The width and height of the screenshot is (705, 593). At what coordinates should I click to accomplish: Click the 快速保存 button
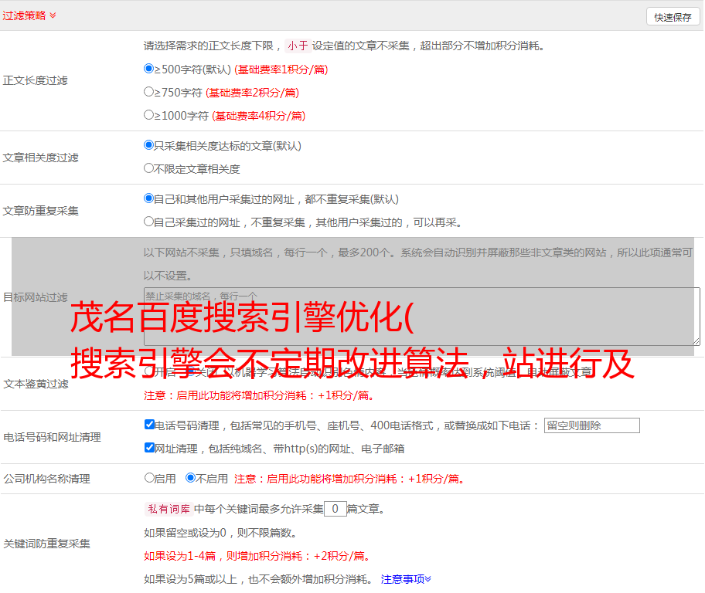673,17
